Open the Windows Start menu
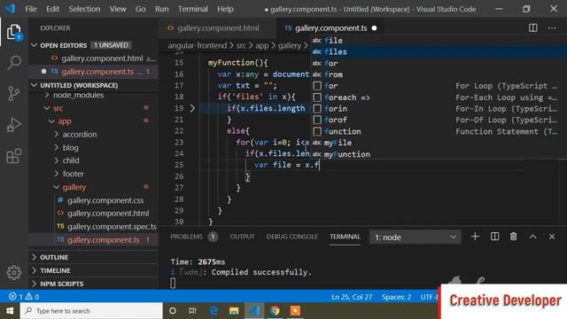The height and width of the screenshot is (319, 567). [10, 311]
